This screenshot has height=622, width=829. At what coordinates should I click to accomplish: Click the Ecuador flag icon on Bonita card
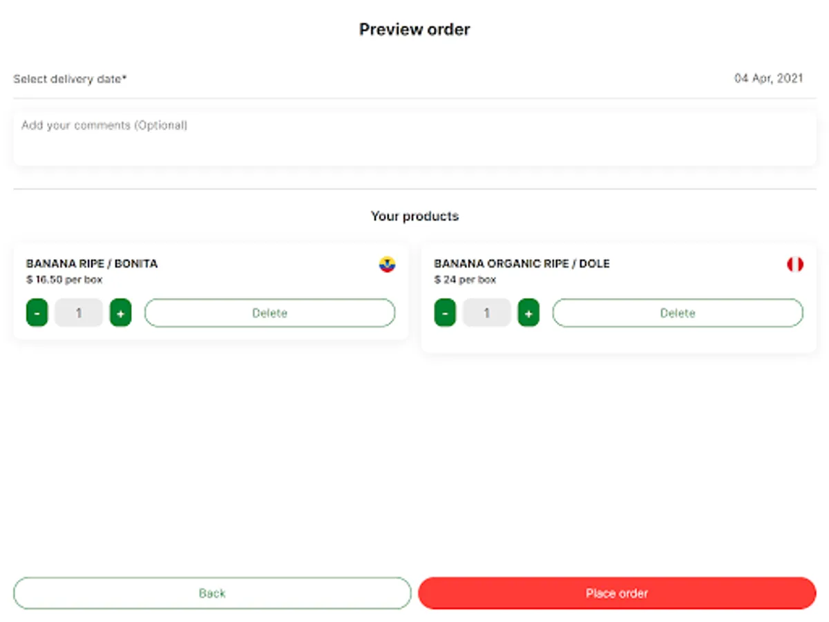[x=387, y=264]
